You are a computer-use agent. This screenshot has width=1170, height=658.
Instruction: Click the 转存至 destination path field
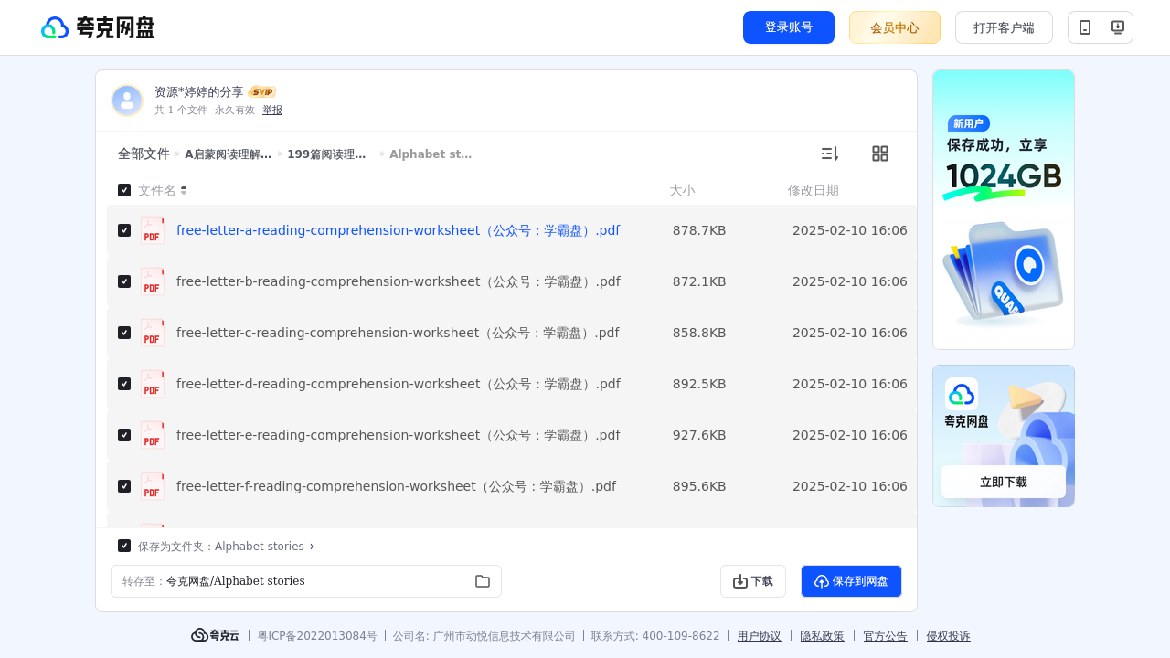click(x=306, y=581)
